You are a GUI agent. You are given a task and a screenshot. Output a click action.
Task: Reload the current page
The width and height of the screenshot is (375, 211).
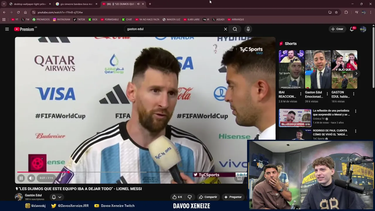point(18,12)
